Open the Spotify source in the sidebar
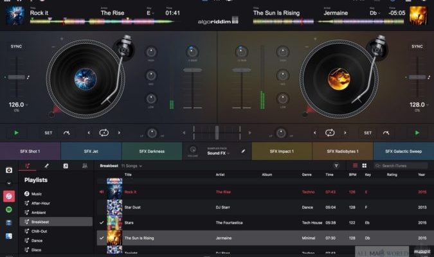This screenshot has height=257, width=434. pyautogui.click(x=9, y=209)
